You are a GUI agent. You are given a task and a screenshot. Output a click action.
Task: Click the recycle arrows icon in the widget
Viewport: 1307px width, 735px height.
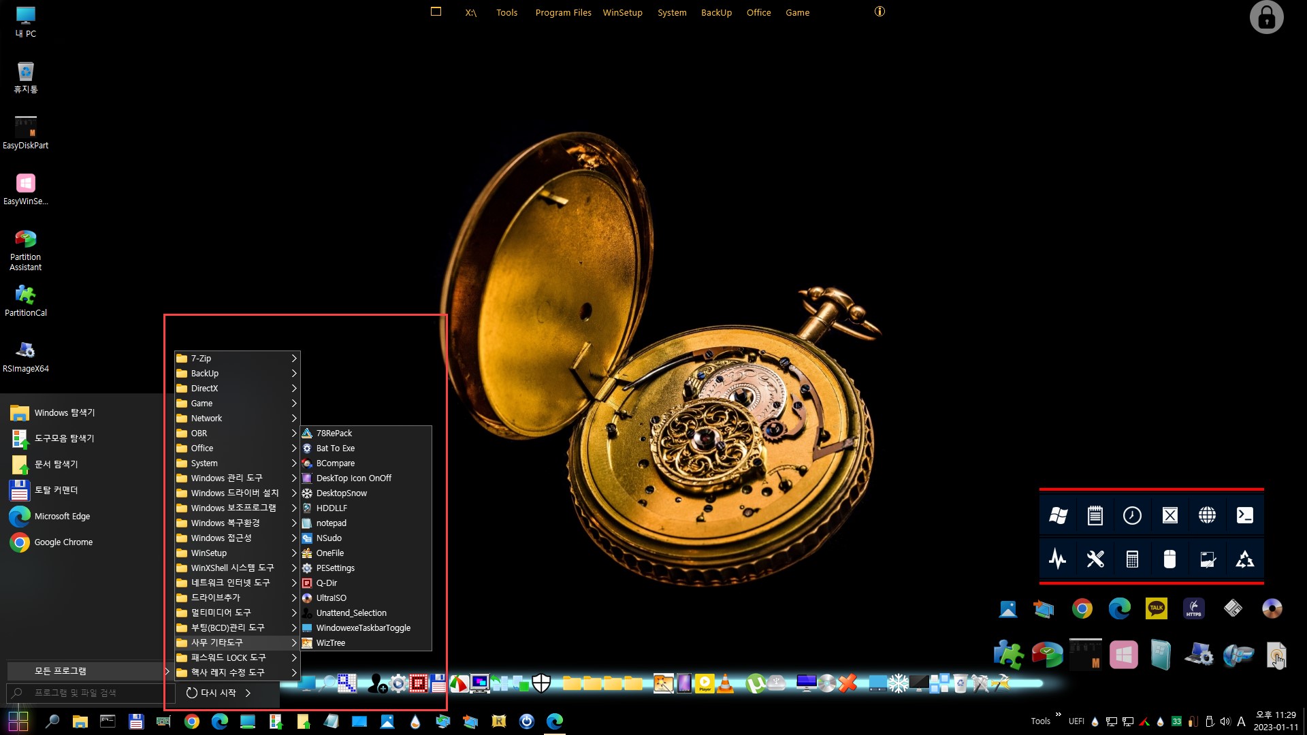pos(1244,559)
